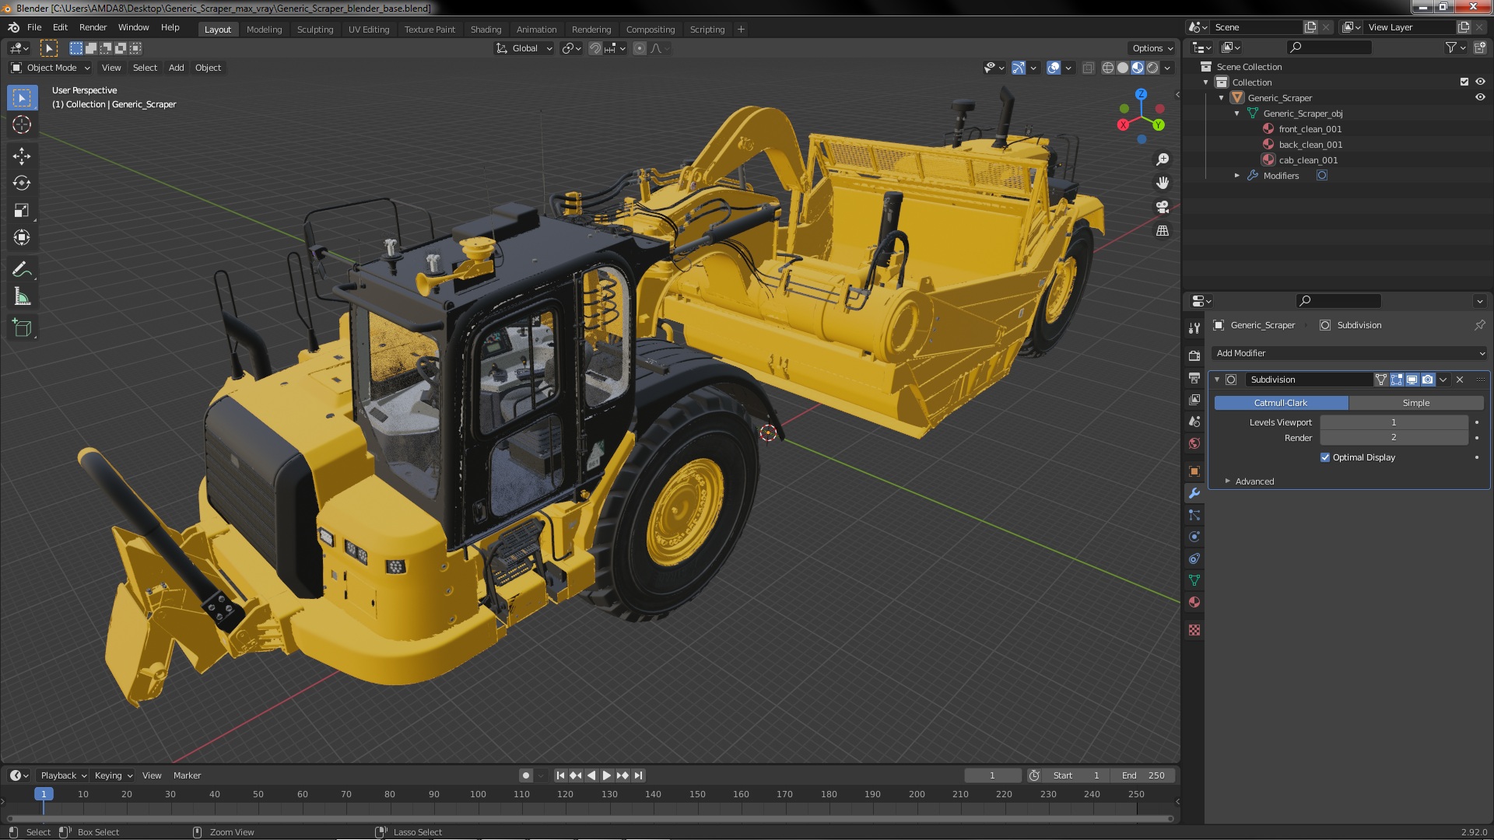1494x840 pixels.
Task: Open the Object Mode dropdown
Action: [x=51, y=68]
